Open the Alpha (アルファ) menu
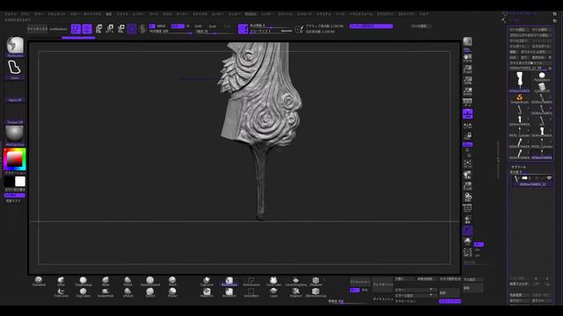The width and height of the screenshot is (563, 316). pyautogui.click(x=11, y=14)
